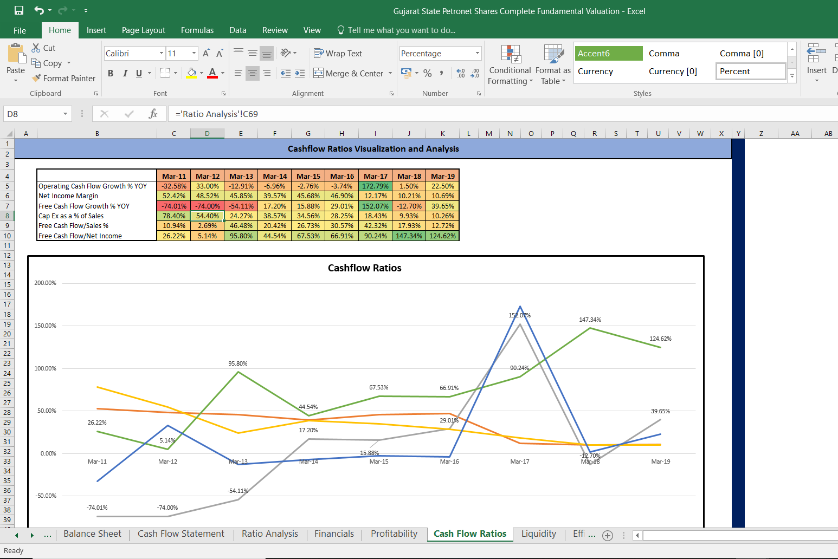
Task: Decrease decimal places
Action: coord(475,73)
